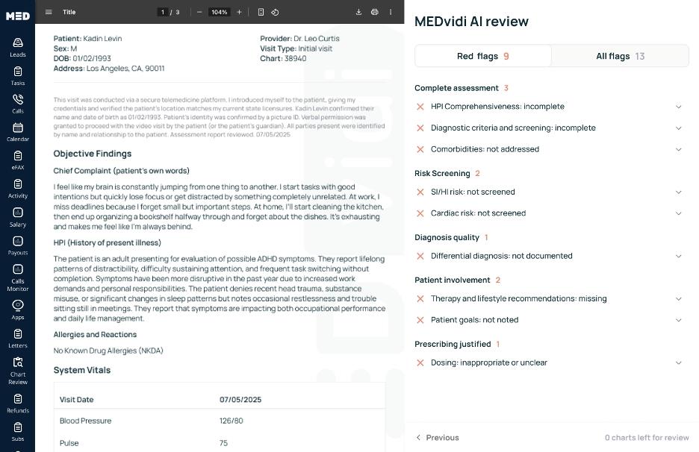The width and height of the screenshot is (699, 452).
Task: Select the Red flags tab
Action: [x=482, y=56]
